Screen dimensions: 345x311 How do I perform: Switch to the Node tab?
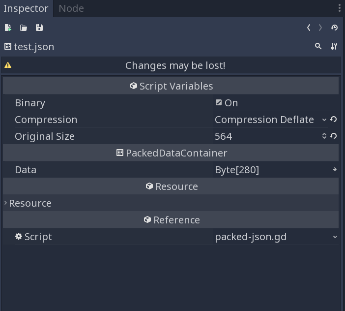pyautogui.click(x=71, y=8)
